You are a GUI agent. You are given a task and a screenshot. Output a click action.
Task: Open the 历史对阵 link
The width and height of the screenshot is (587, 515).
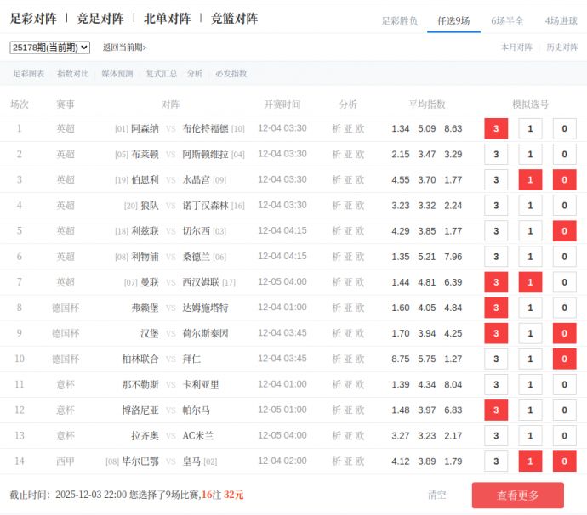[561, 48]
